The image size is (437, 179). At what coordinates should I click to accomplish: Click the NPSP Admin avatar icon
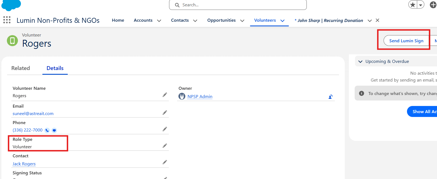coord(182,96)
